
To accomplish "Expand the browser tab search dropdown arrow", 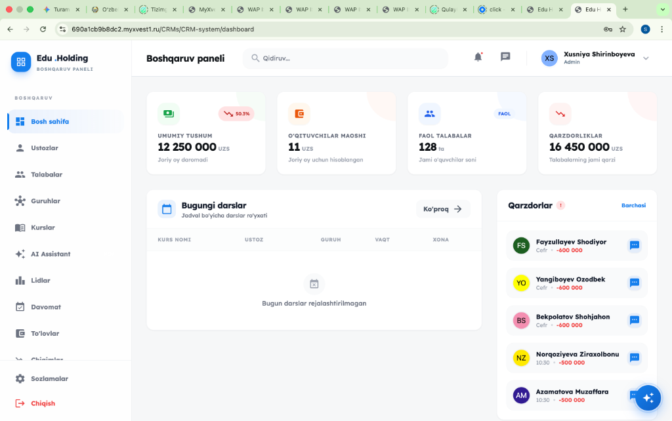I will (663, 9).
